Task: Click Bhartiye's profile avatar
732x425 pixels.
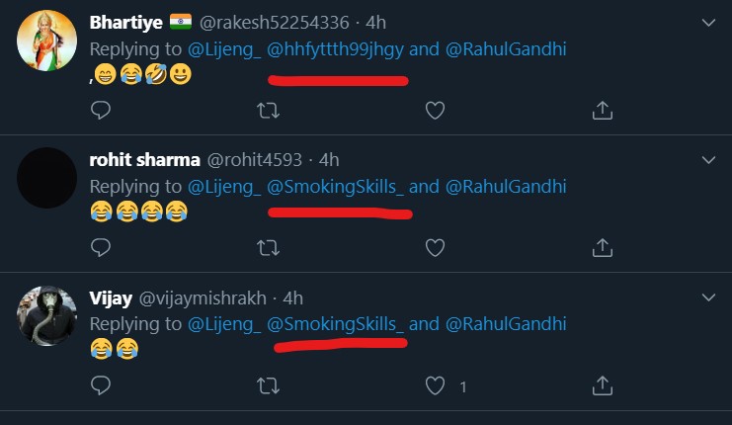Action: click(x=47, y=40)
